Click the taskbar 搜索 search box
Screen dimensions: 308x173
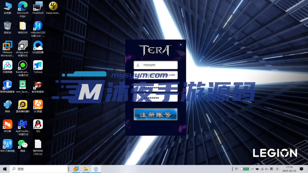38,169
